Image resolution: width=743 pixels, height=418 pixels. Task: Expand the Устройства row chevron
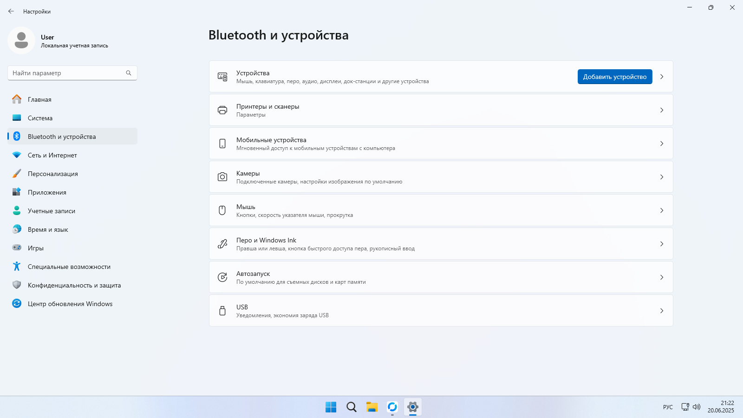tap(662, 77)
